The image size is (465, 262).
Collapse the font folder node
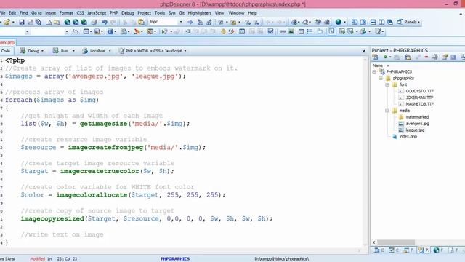pyautogui.click(x=387, y=84)
